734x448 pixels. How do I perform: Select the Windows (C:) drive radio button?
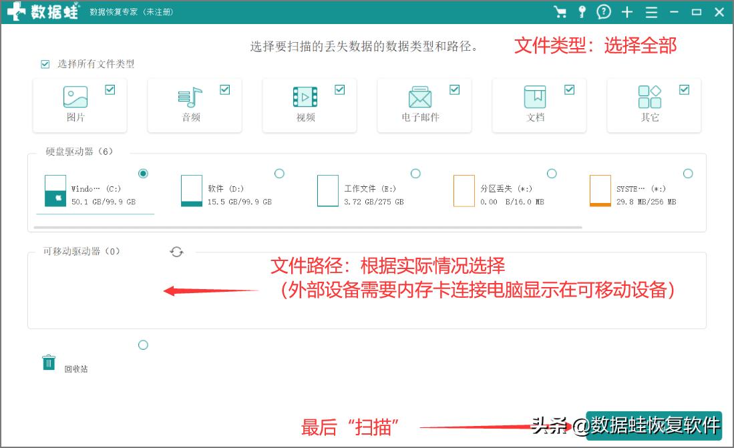pos(143,173)
